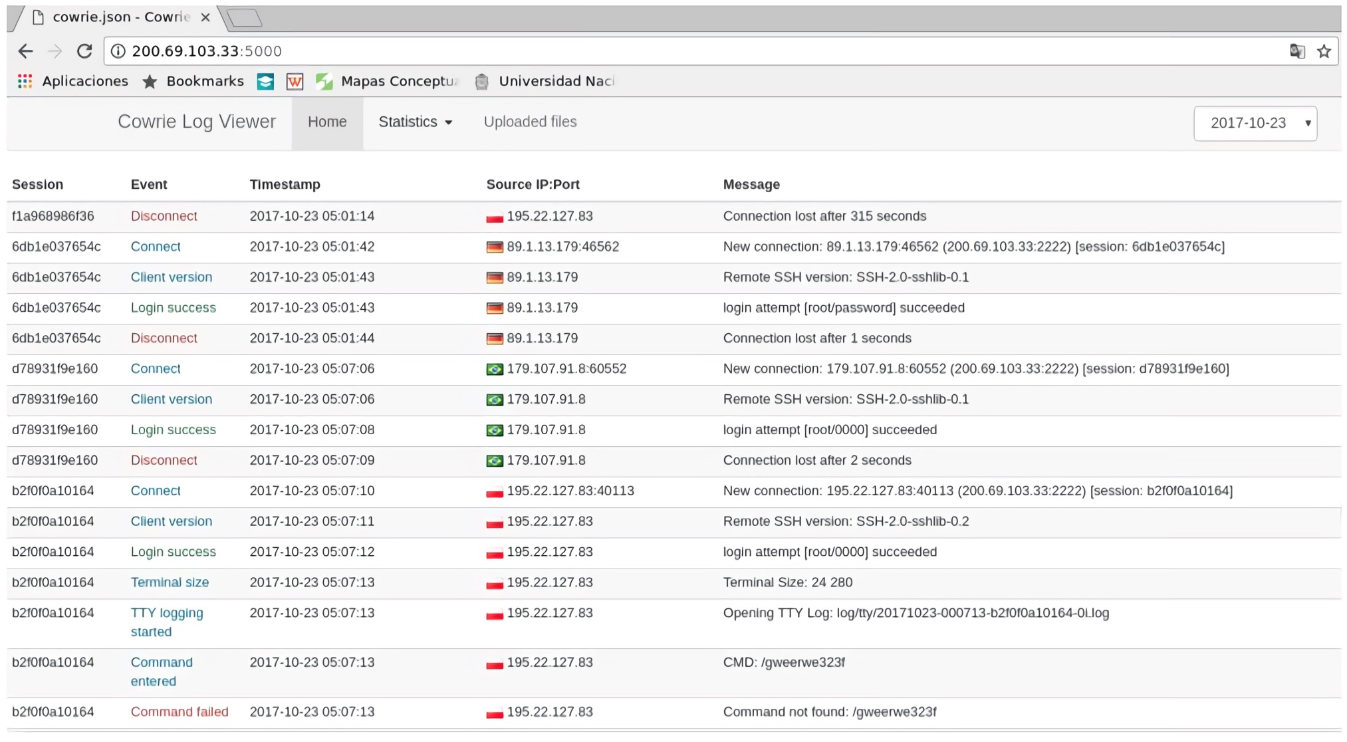1347x742 pixels.
Task: Click the Home navigation tab
Action: 327,122
